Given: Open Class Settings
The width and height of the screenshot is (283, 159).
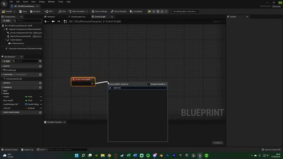Looking at the screenshot, I should 99,11.
